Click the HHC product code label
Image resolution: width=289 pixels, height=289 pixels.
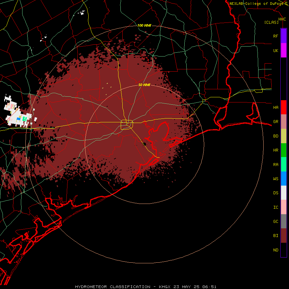(x=282, y=19)
